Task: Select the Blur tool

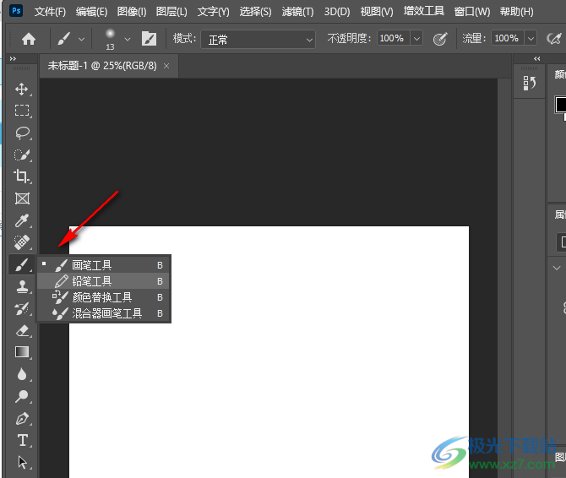Action: (x=22, y=374)
